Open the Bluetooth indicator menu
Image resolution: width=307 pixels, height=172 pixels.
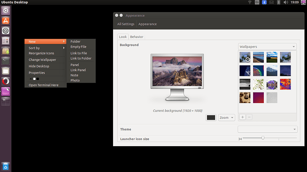point(264,2)
